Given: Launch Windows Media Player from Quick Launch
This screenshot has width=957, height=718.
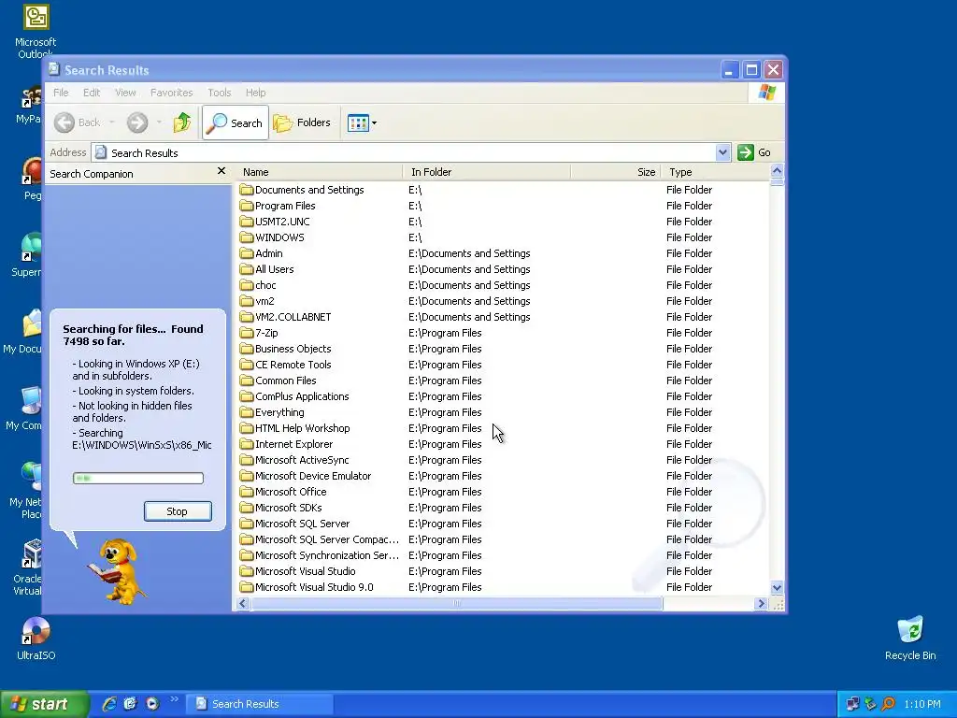Looking at the screenshot, I should point(152,704).
